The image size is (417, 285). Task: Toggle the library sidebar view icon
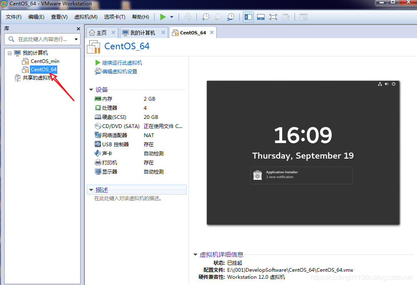248,17
